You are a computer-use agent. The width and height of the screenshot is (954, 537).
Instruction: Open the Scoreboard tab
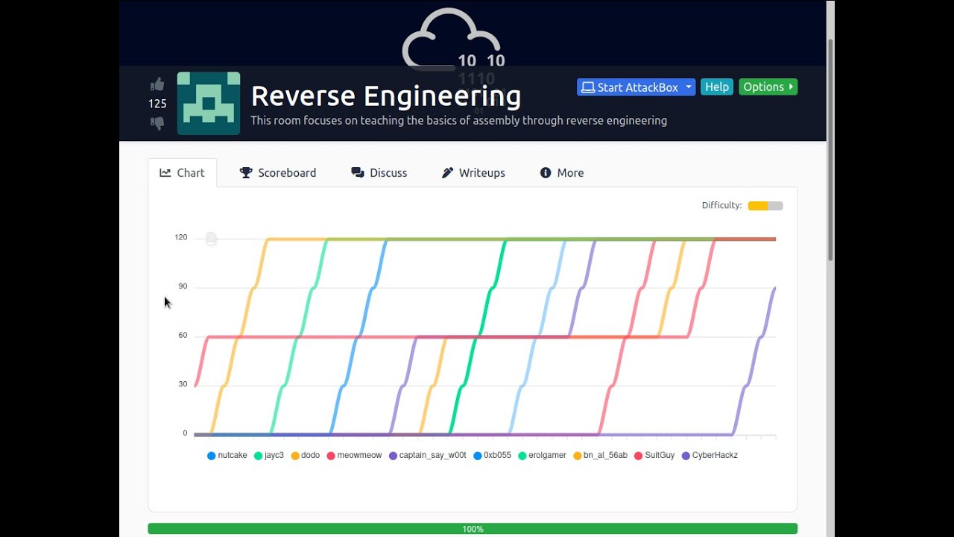pos(278,172)
